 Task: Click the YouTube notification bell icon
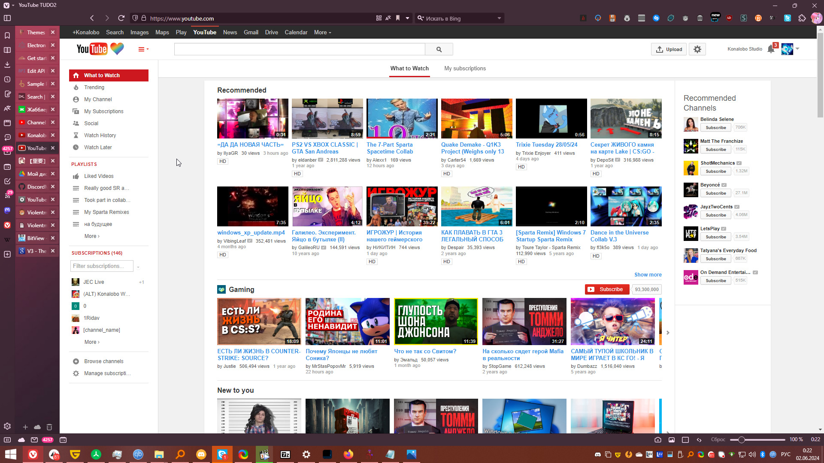point(771,49)
